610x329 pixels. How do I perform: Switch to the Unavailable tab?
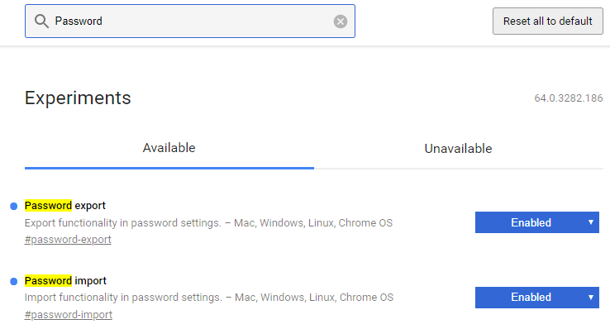[x=458, y=149]
